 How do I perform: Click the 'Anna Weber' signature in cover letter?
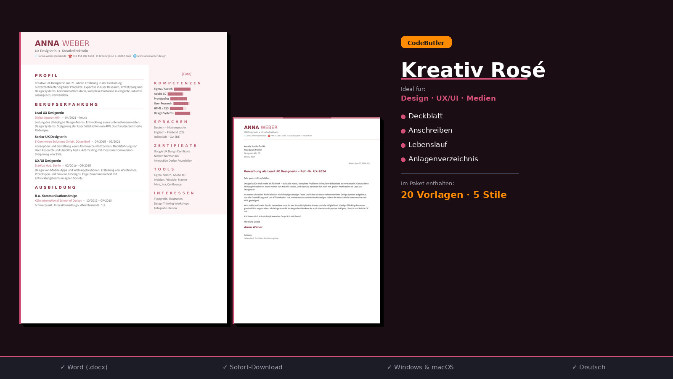click(253, 227)
